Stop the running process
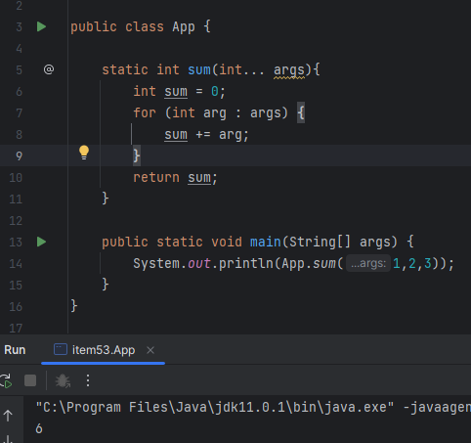Screen dimensions: 471x443 click(x=30, y=380)
